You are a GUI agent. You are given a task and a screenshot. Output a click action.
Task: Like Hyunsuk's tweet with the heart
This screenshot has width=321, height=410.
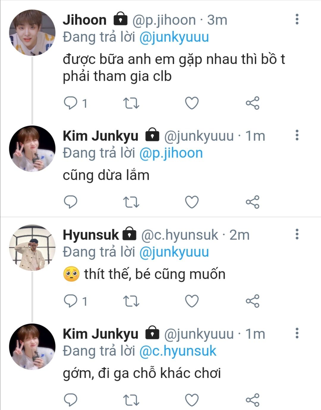click(192, 301)
